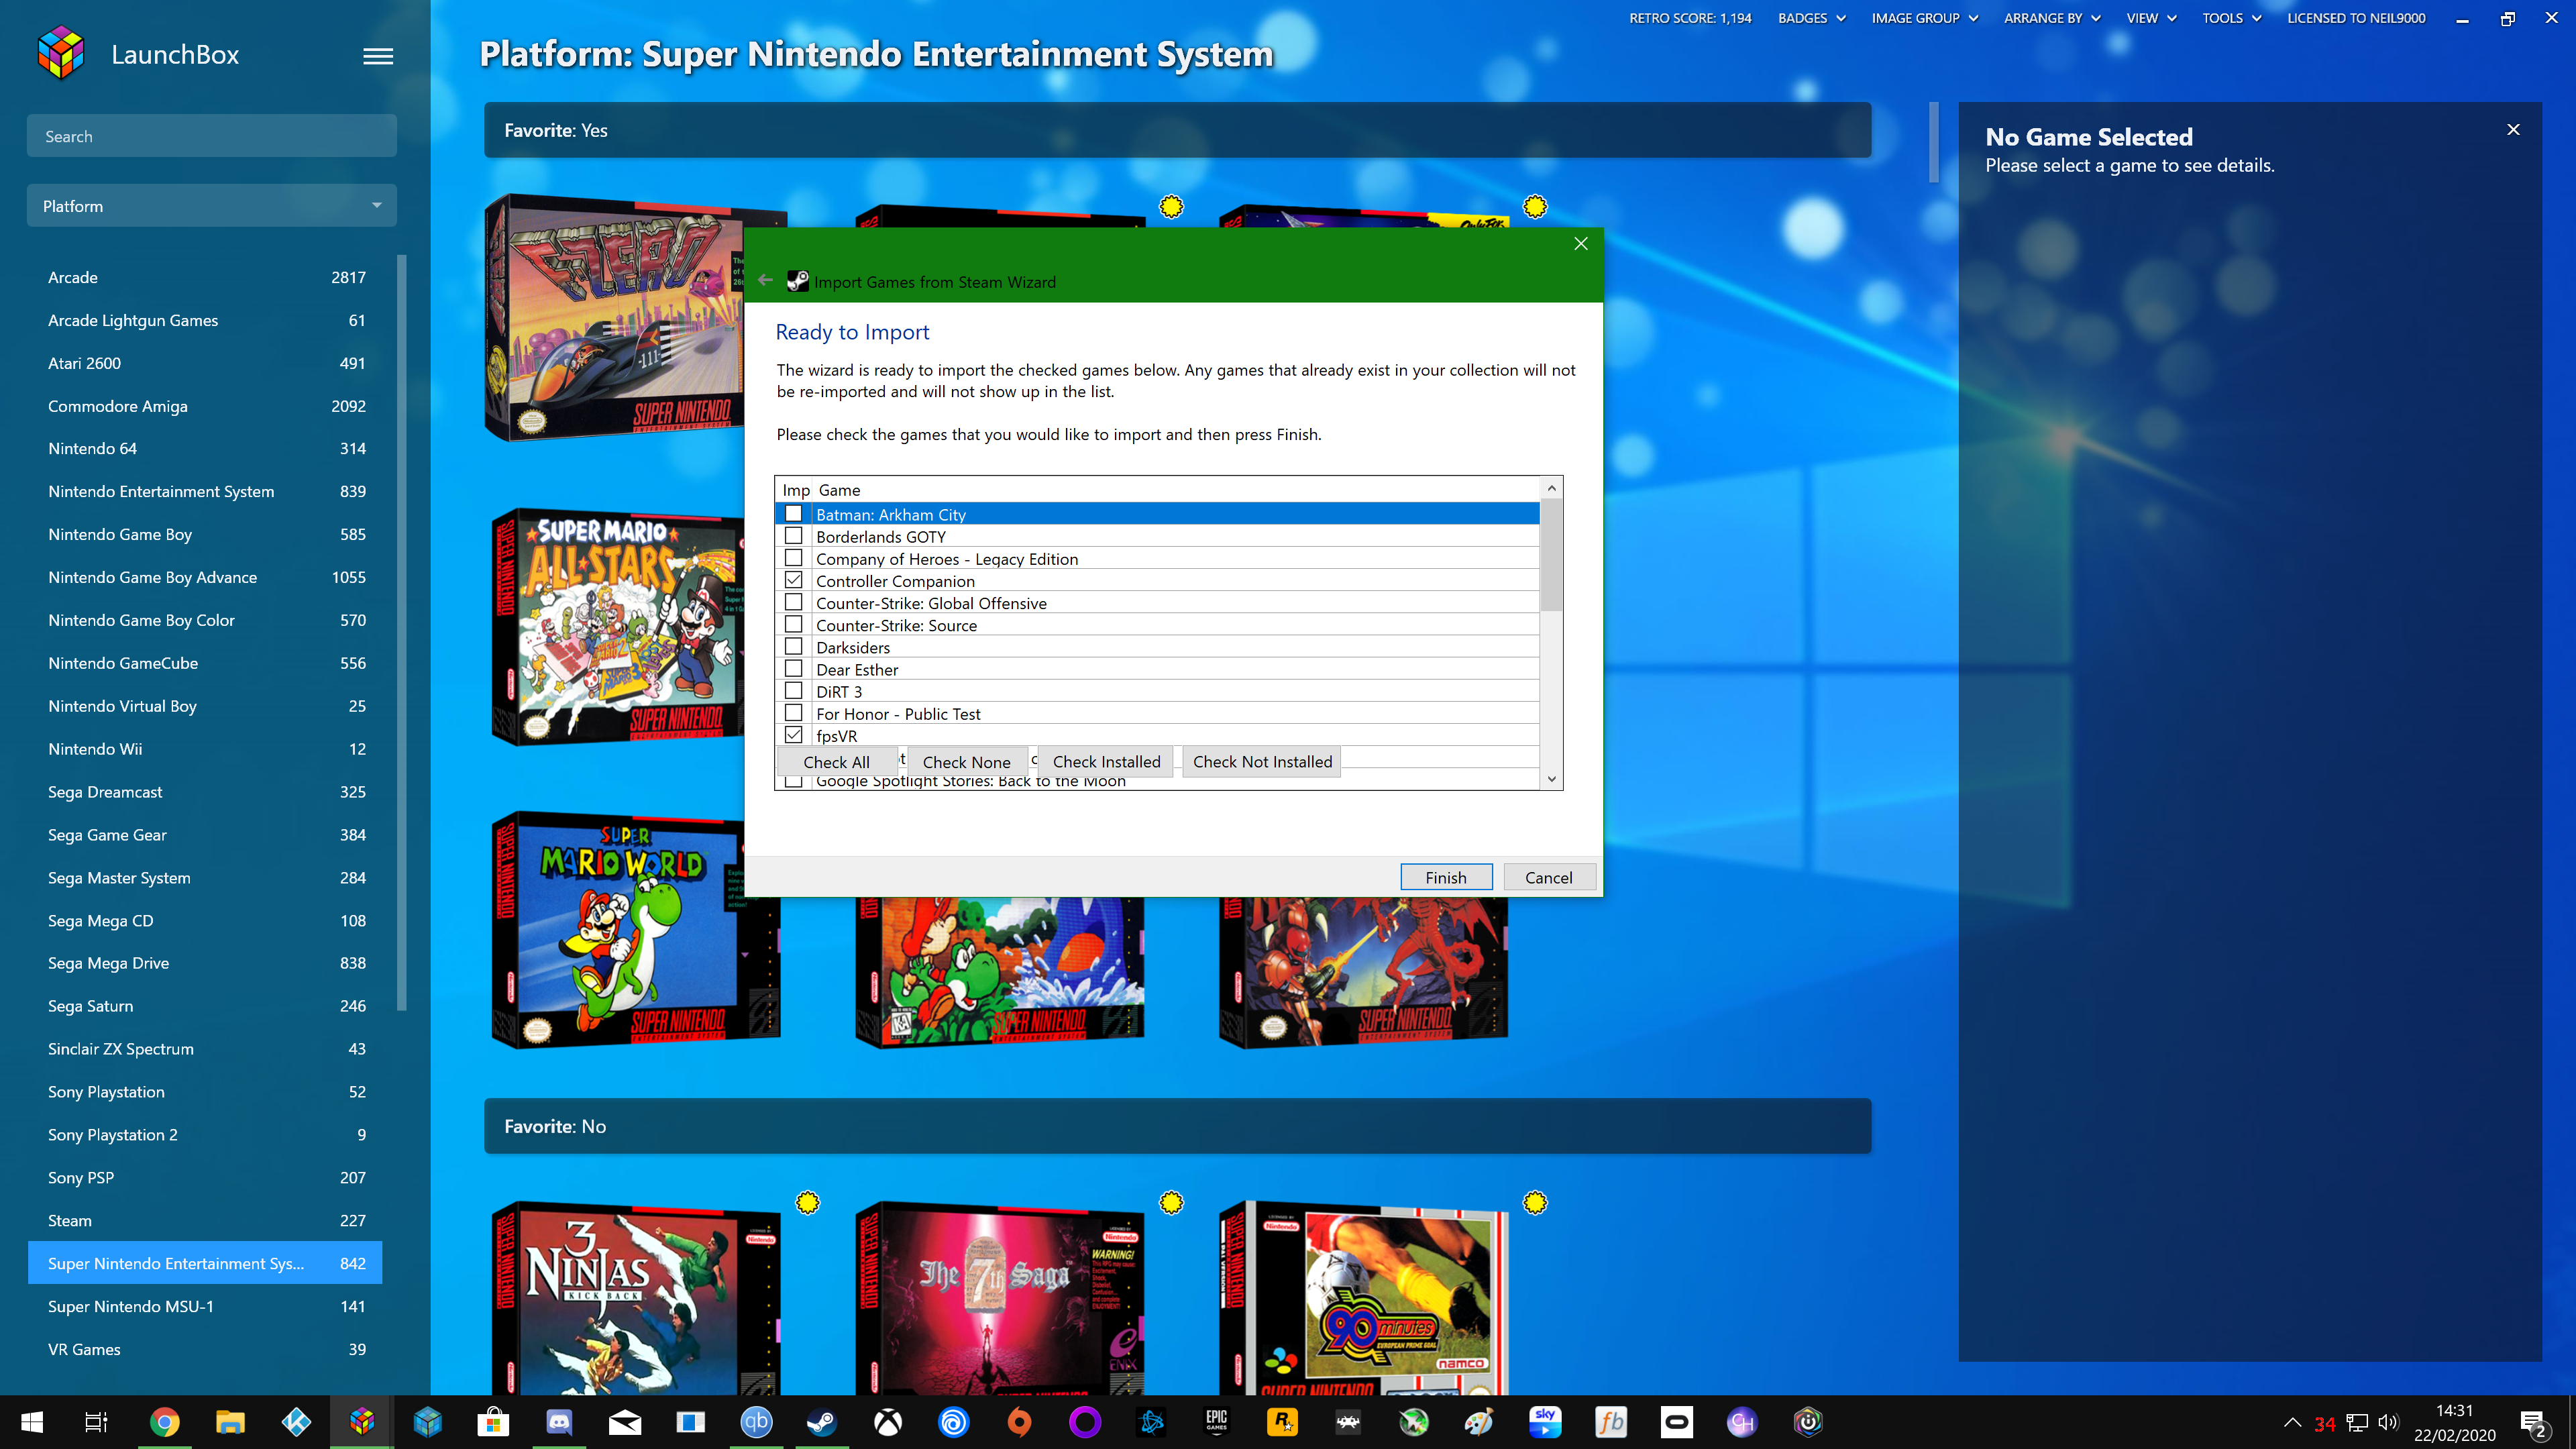
Task: Collapse the Favorite: Yes group header
Action: pyautogui.click(x=1177, y=130)
